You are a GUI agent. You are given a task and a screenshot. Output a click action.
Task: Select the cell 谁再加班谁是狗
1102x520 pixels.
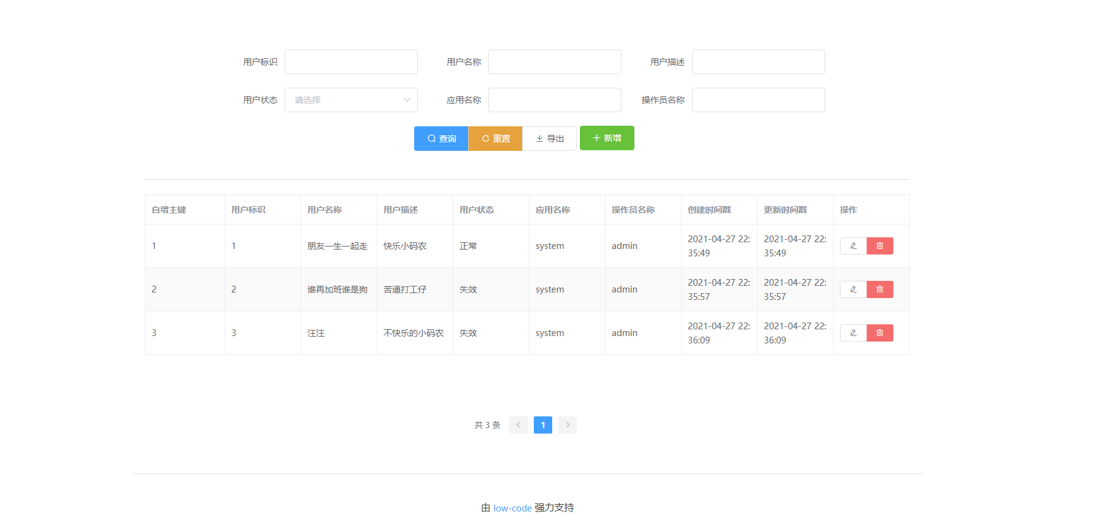[x=337, y=289]
